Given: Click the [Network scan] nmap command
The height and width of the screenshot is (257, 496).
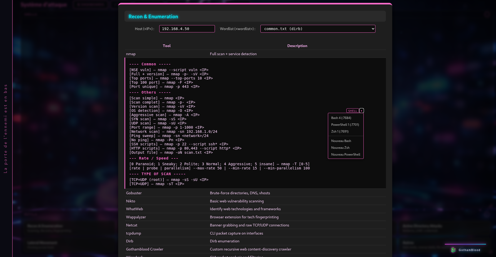Looking at the screenshot, I should point(173,131).
